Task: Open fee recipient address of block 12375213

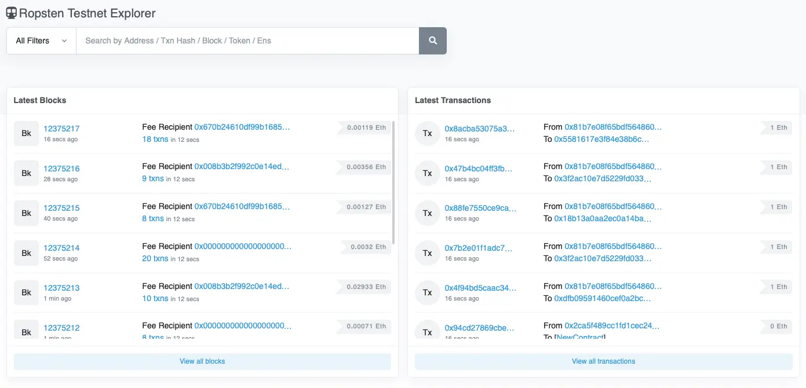Action: tap(242, 286)
